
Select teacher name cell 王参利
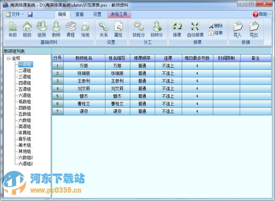tap(84, 81)
